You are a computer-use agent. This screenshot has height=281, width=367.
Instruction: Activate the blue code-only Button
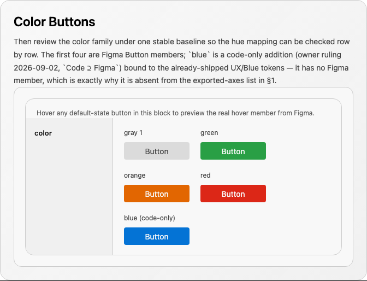coord(157,236)
